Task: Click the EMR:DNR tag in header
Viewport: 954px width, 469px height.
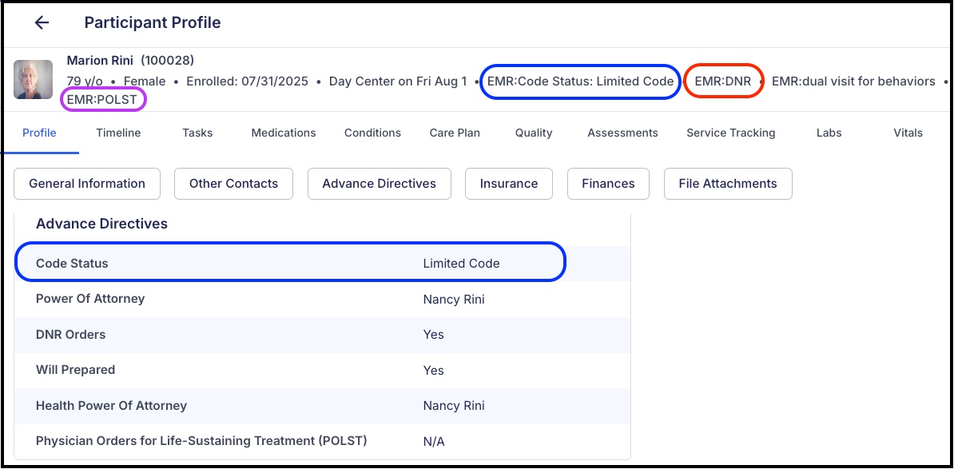Action: tap(723, 81)
